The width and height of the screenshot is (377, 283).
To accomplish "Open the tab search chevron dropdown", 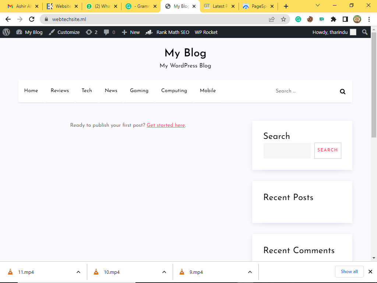I will point(318,5).
